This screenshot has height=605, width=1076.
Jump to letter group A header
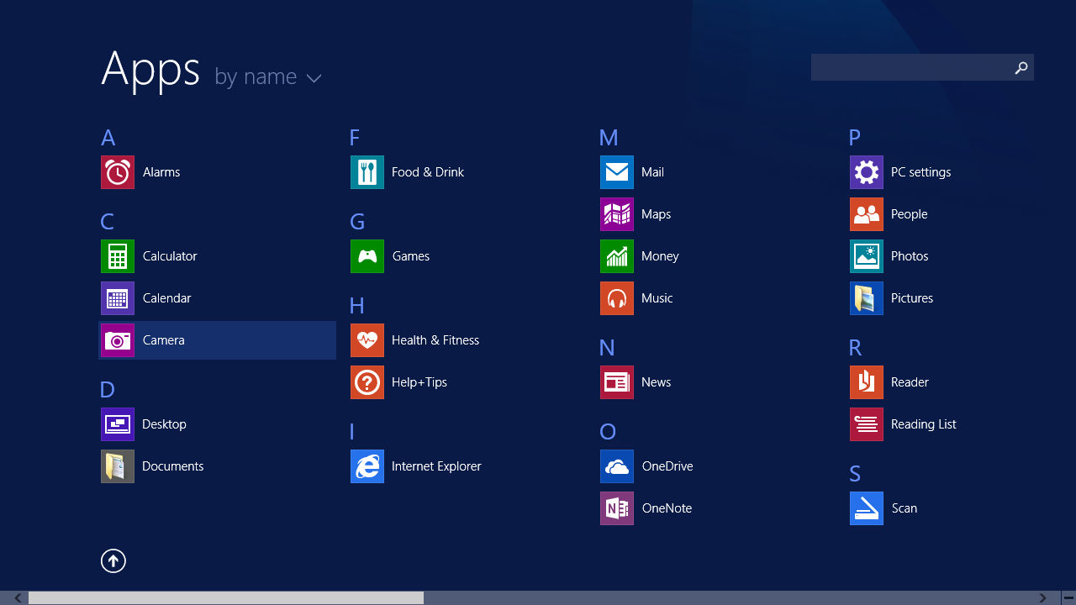coord(108,138)
